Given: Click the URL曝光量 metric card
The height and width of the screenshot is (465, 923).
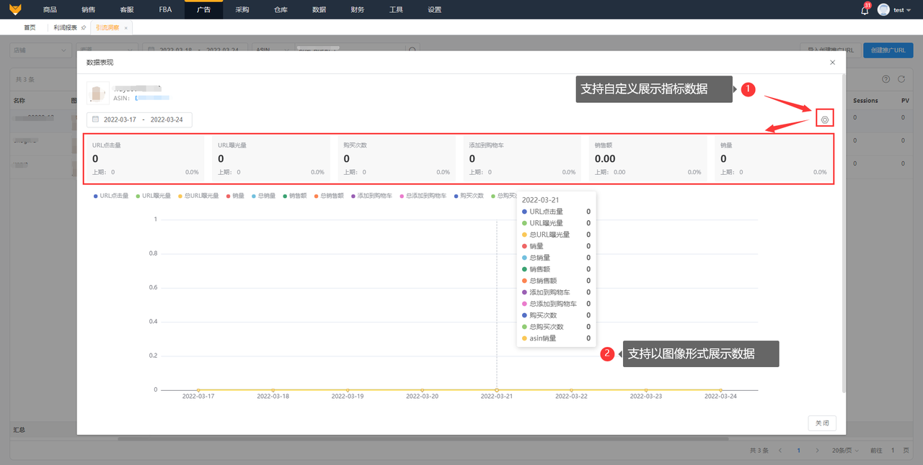Looking at the screenshot, I should point(270,158).
